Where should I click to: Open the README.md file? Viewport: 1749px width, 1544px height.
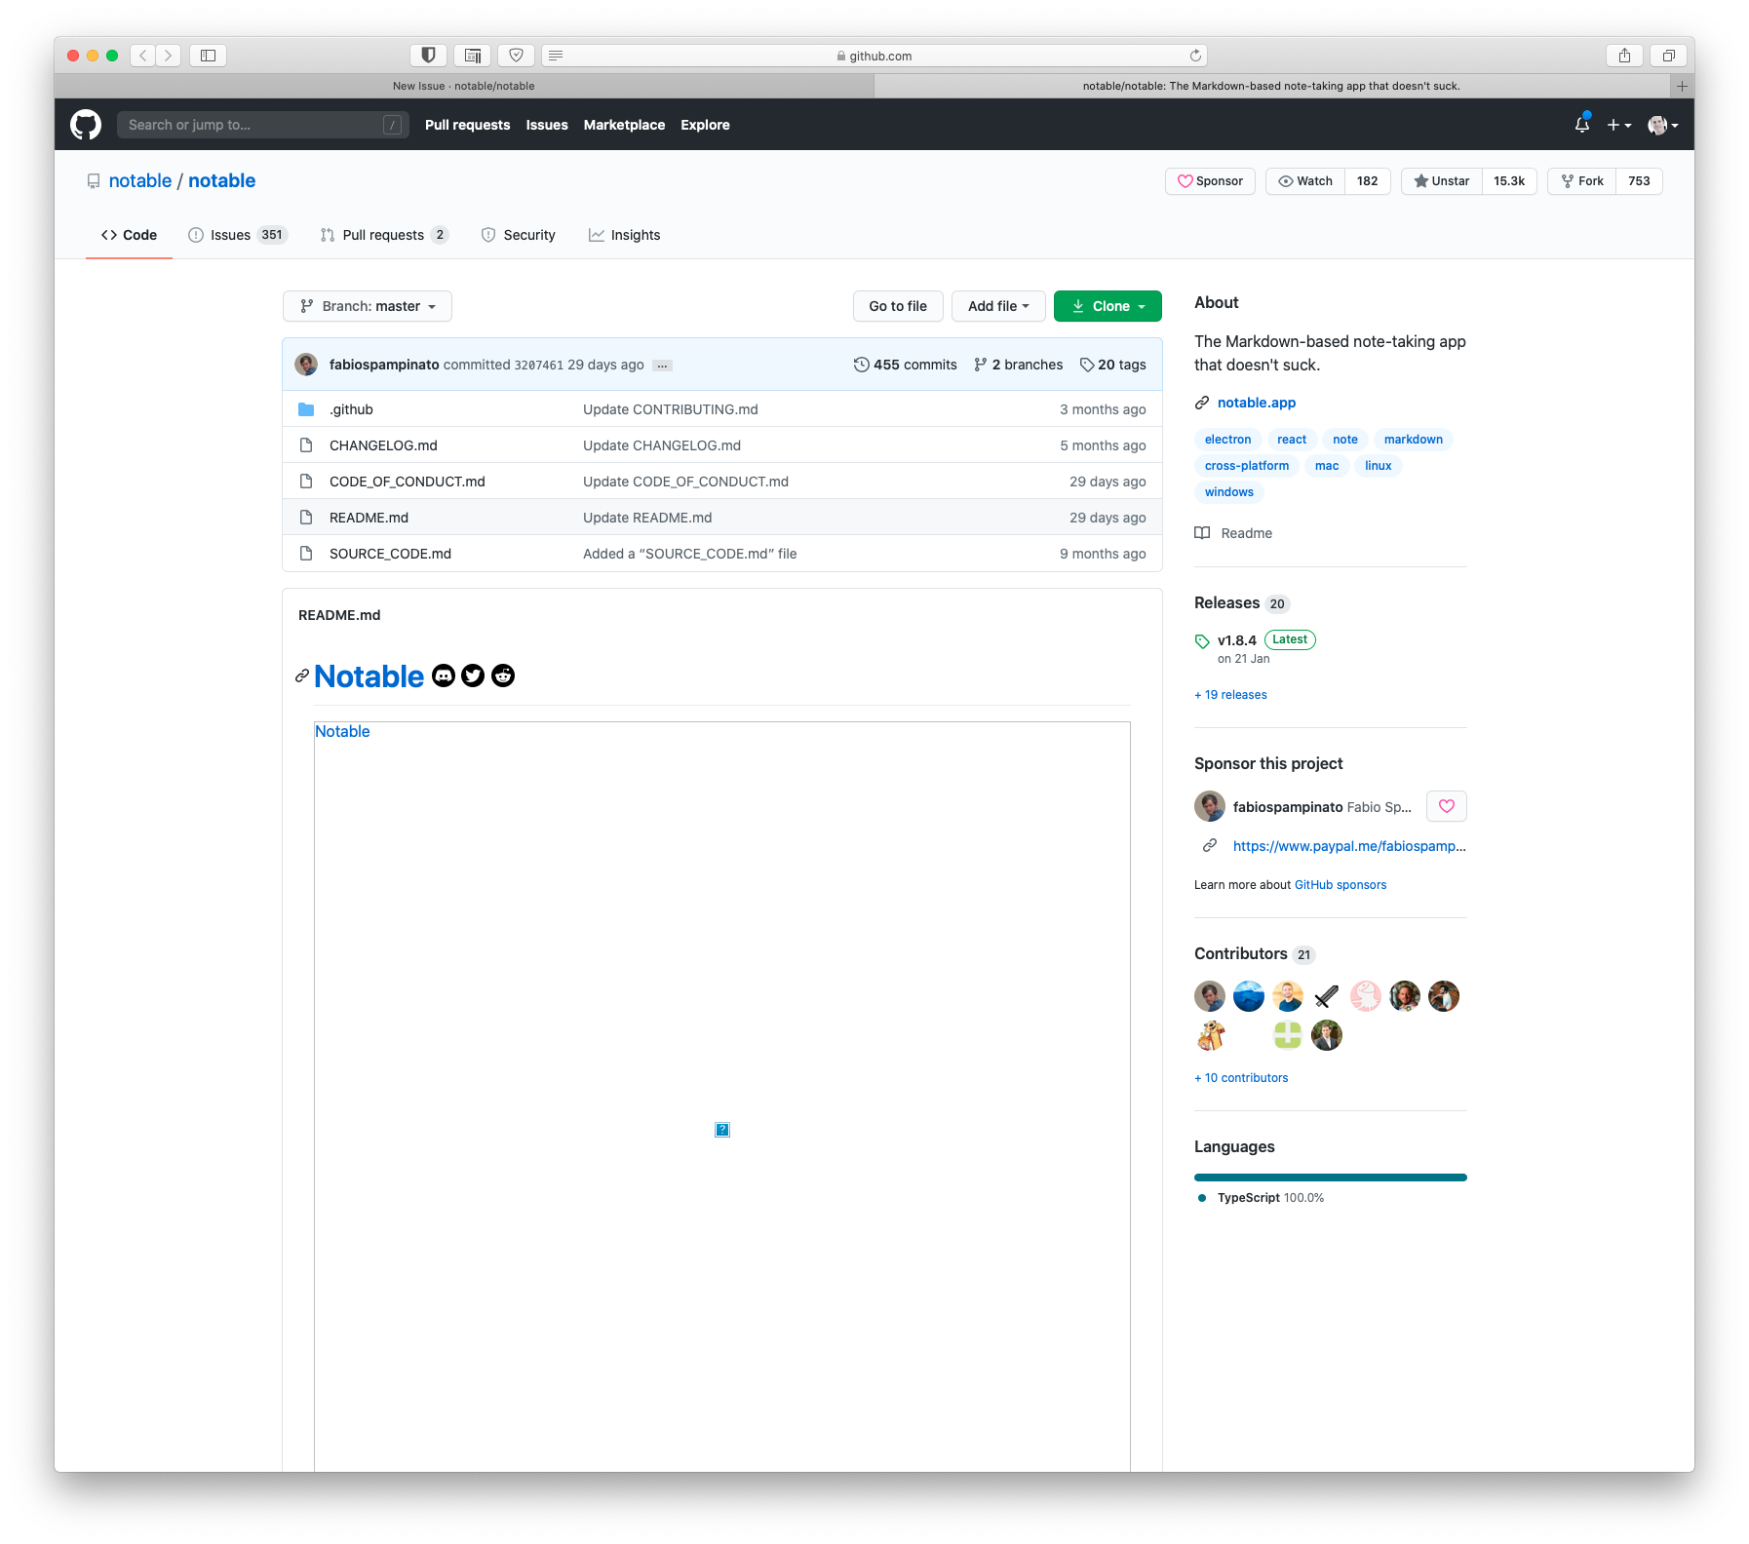(x=369, y=518)
